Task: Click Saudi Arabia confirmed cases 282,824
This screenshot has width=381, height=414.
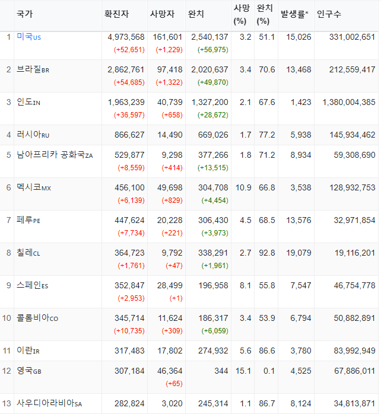Action: [x=129, y=404]
